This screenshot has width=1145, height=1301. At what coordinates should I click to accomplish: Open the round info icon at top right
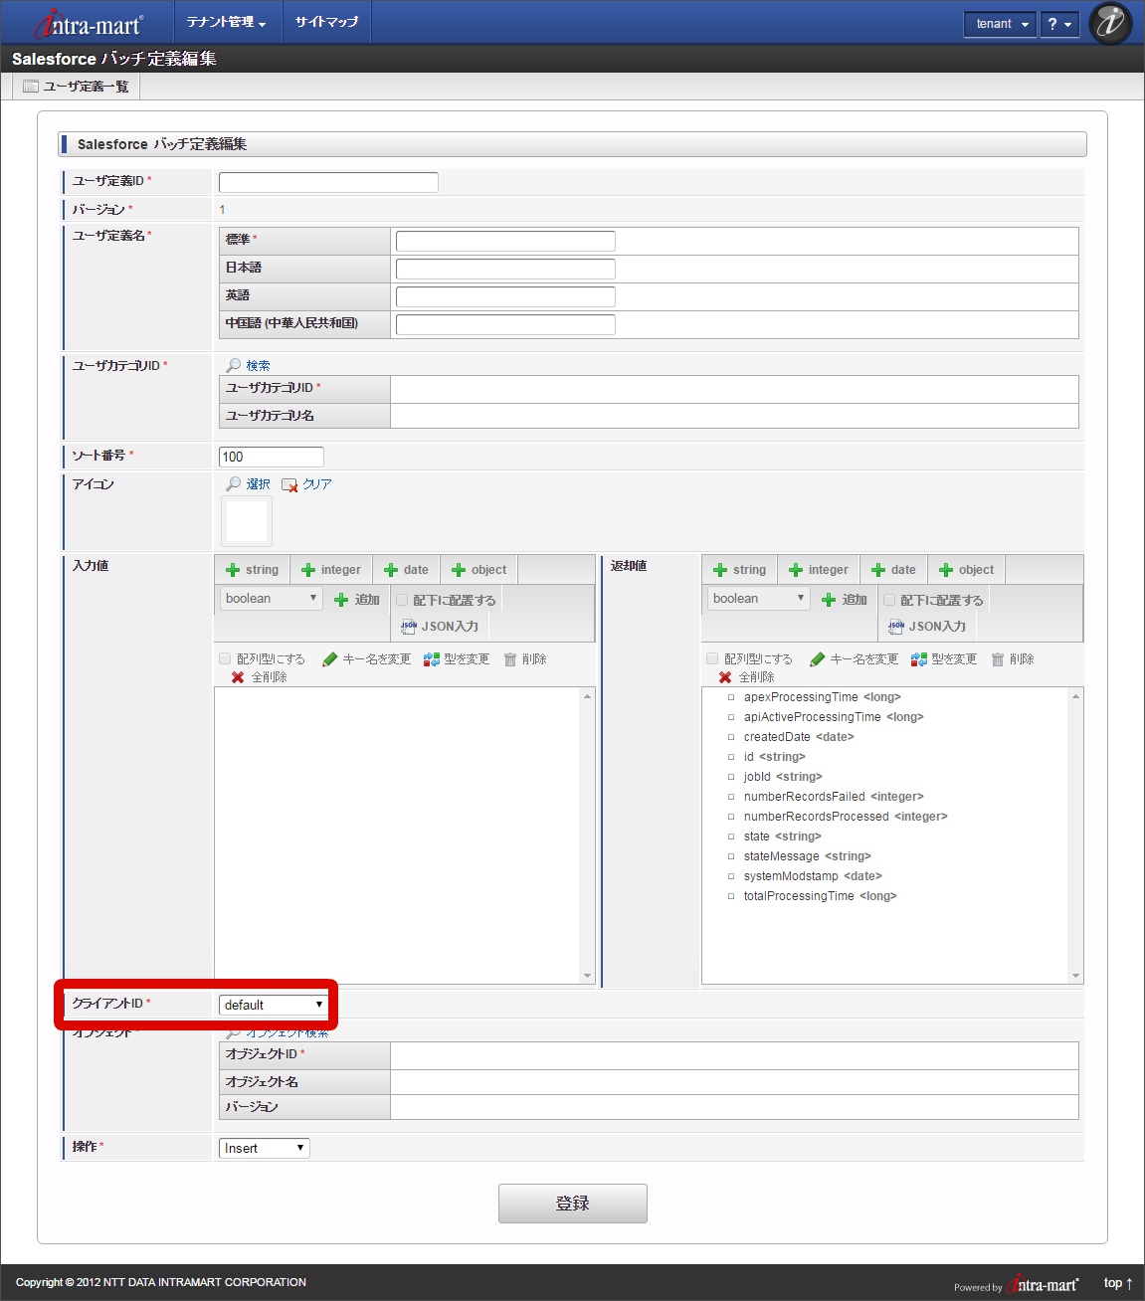click(x=1110, y=23)
